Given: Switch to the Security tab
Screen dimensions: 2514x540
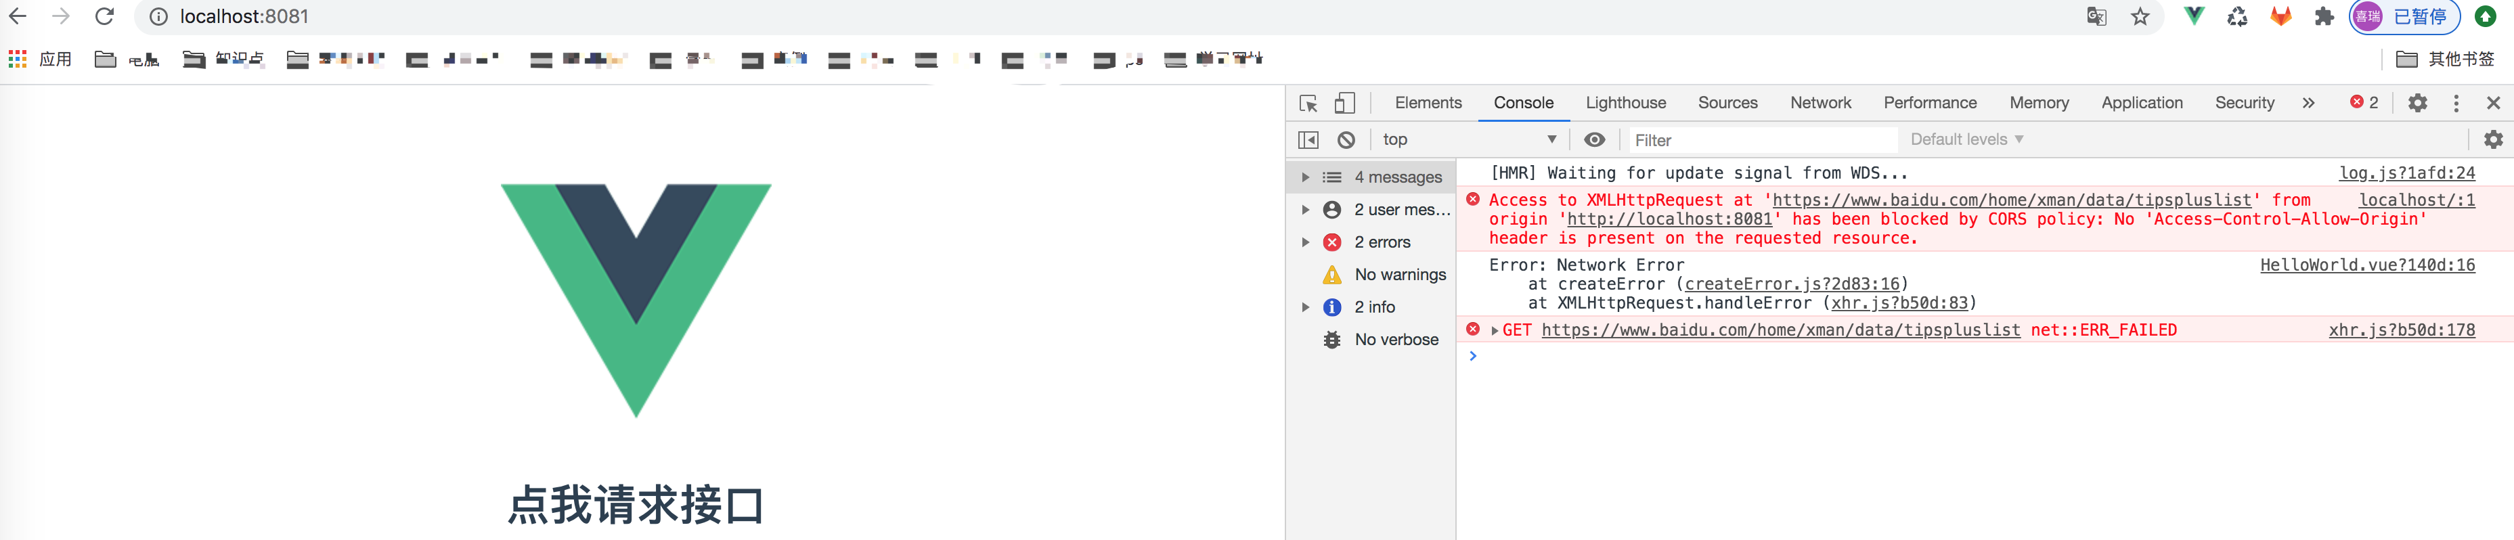Looking at the screenshot, I should point(2244,103).
